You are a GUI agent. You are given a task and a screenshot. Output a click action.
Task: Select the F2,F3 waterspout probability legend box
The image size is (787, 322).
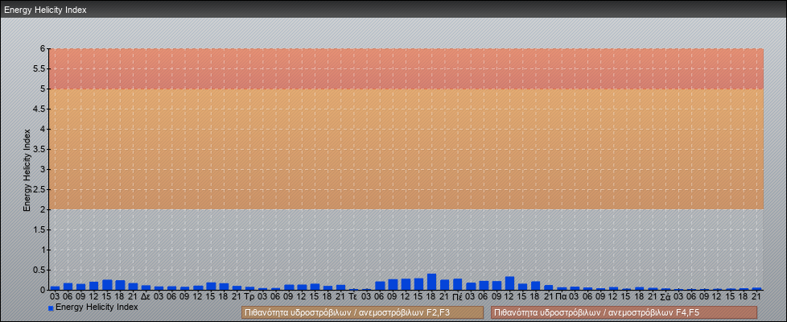pyautogui.click(x=362, y=312)
